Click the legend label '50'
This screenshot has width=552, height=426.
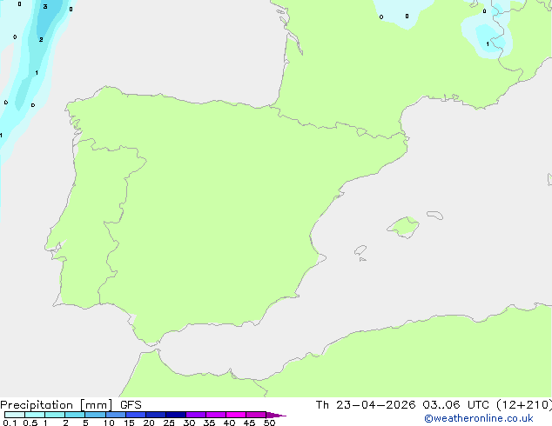click(269, 423)
